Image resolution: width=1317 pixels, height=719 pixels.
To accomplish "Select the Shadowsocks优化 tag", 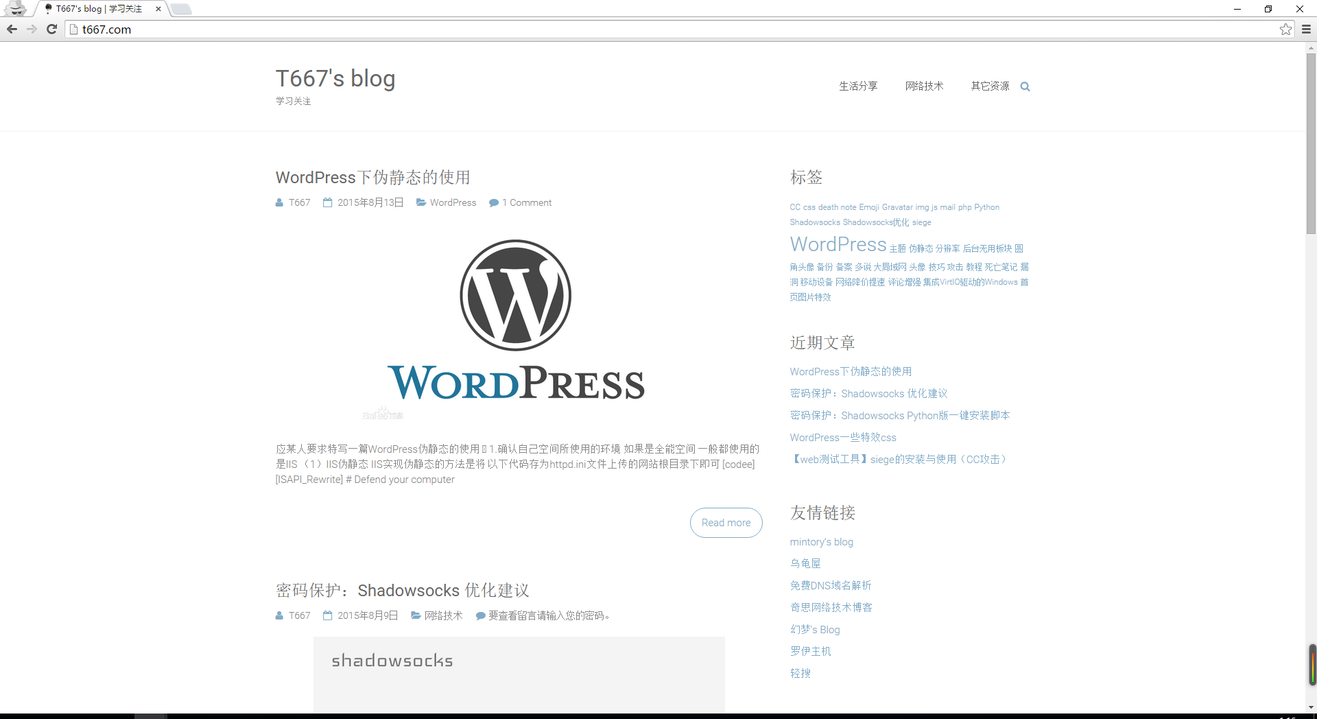I will coord(876,222).
